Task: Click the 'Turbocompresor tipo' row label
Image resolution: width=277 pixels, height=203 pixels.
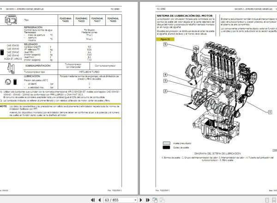Action: [x=35, y=72]
